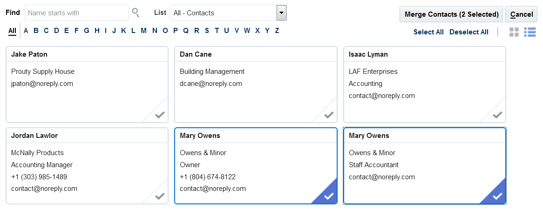The width and height of the screenshot is (543, 209).
Task: Select Isaac Lyman card checkmark
Action: coord(497,115)
